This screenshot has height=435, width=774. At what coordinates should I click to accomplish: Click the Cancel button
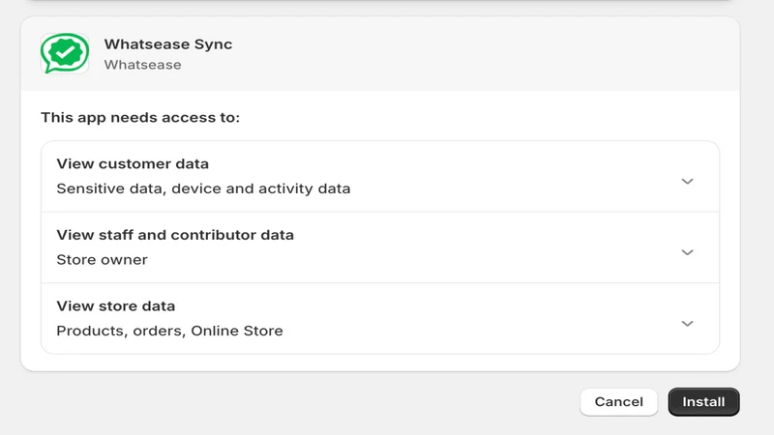pos(618,402)
